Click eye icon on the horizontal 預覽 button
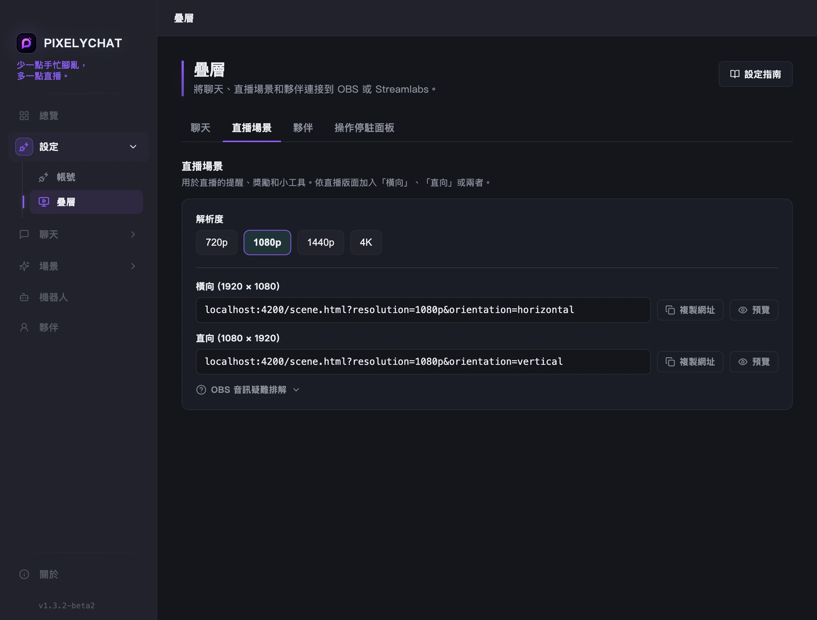Image resolution: width=817 pixels, height=620 pixels. pos(743,310)
